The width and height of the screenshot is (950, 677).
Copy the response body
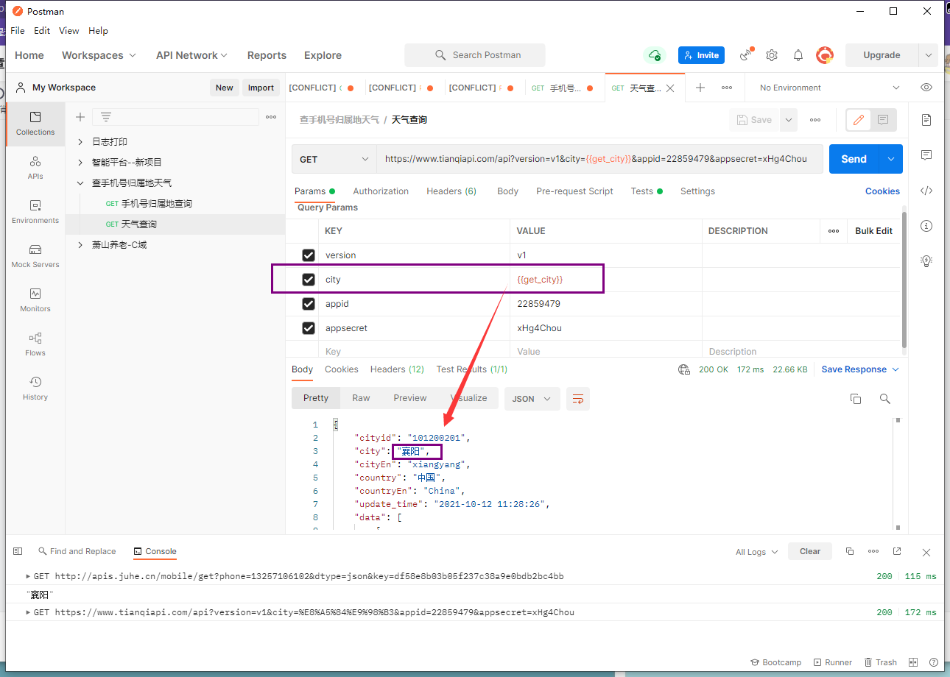coord(856,399)
